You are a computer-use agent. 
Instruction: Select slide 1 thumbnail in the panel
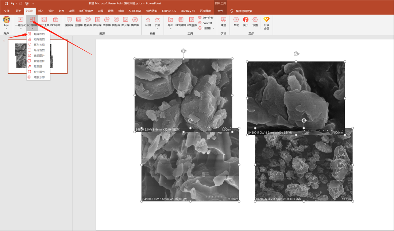point(38,57)
